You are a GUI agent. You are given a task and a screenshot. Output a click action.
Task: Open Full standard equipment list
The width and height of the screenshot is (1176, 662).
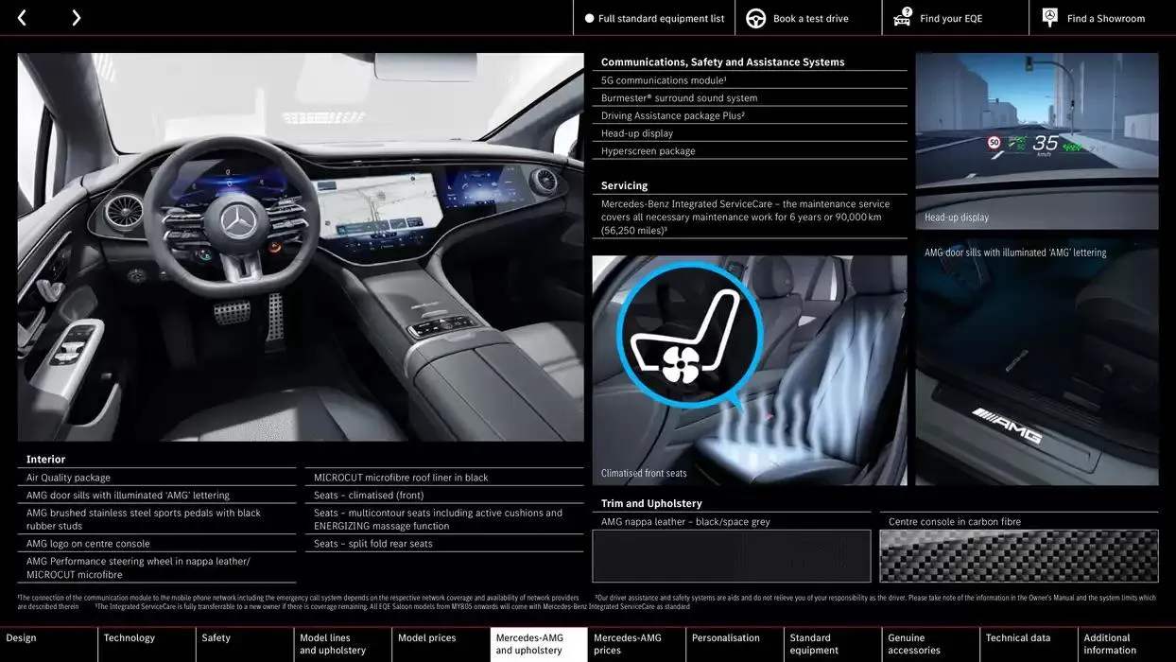(654, 18)
